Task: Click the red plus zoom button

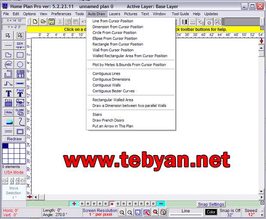Action: point(74,204)
